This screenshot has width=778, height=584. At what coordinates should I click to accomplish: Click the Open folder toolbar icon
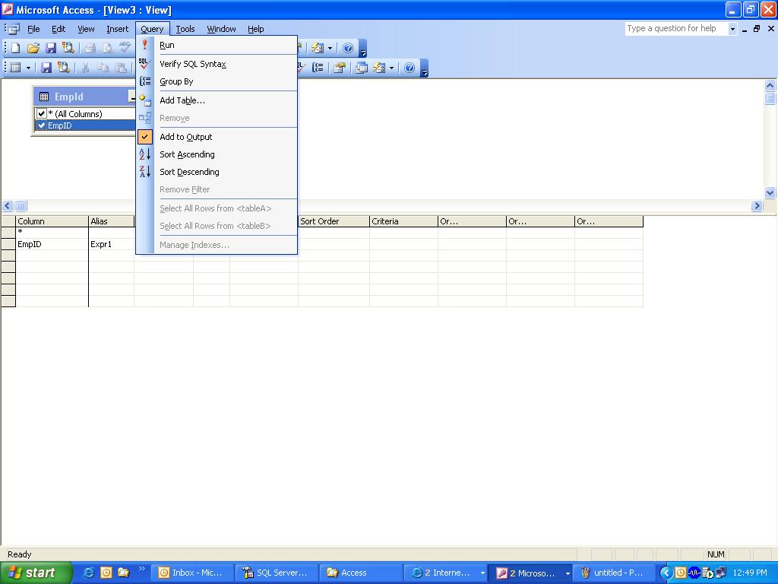[x=33, y=48]
